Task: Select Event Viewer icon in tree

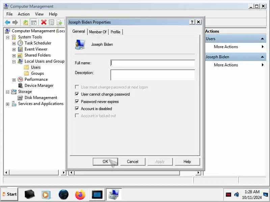Action: click(20, 49)
